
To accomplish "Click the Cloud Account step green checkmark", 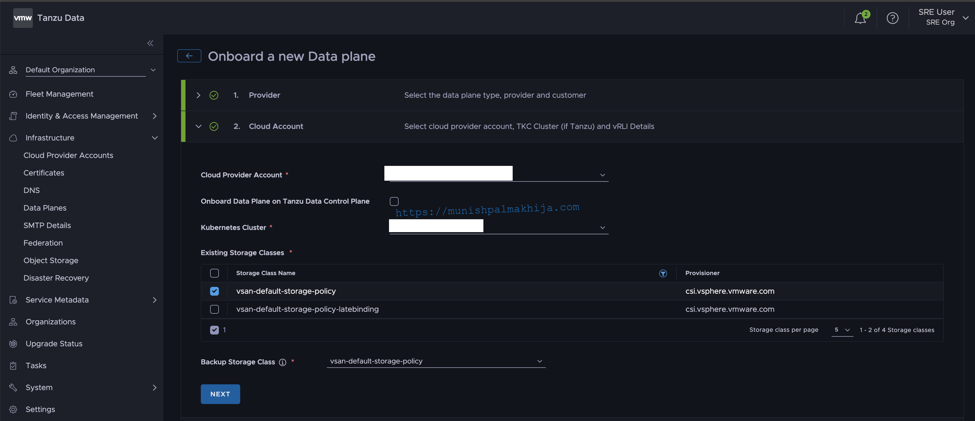I will (x=214, y=126).
